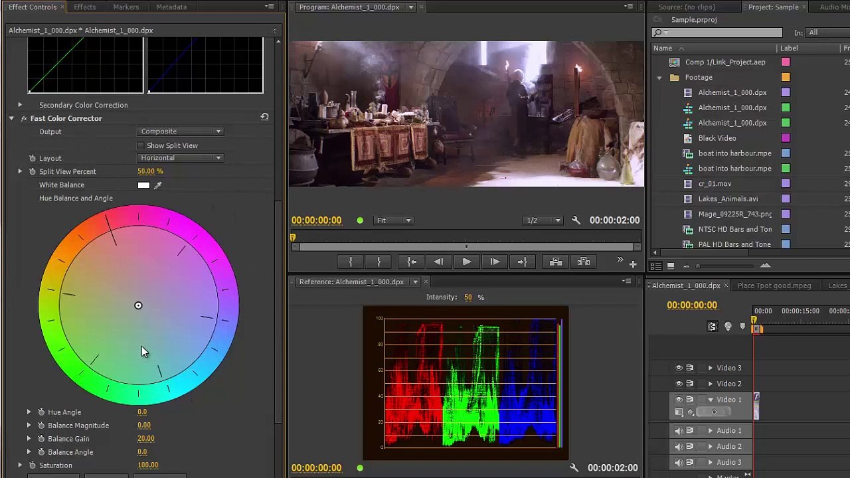Expand Saturation property
Screen dimensions: 850x478
(20, 465)
